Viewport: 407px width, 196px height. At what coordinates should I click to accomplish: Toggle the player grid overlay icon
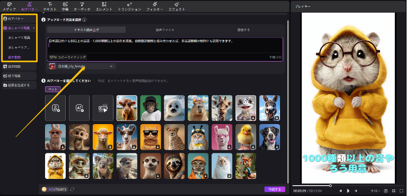393,191
